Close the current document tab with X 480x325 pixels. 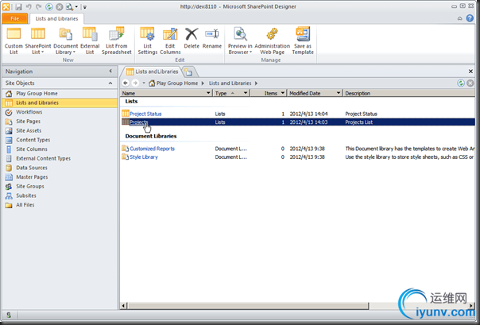[470, 72]
